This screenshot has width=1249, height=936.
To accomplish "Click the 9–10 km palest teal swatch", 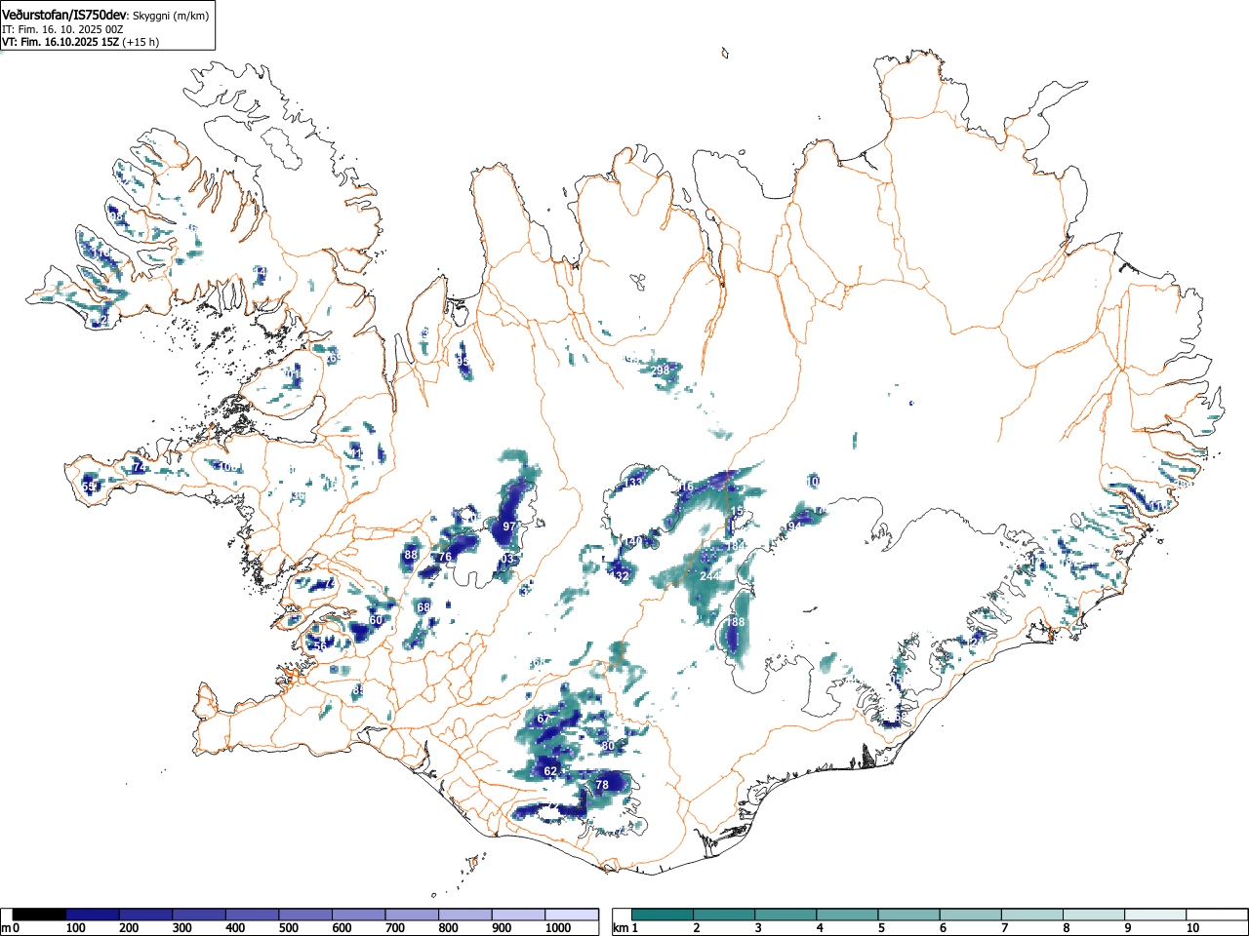I will 1154,915.
